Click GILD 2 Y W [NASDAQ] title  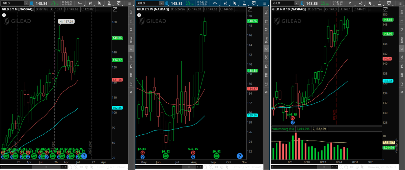pyautogui.click(x=153, y=9)
